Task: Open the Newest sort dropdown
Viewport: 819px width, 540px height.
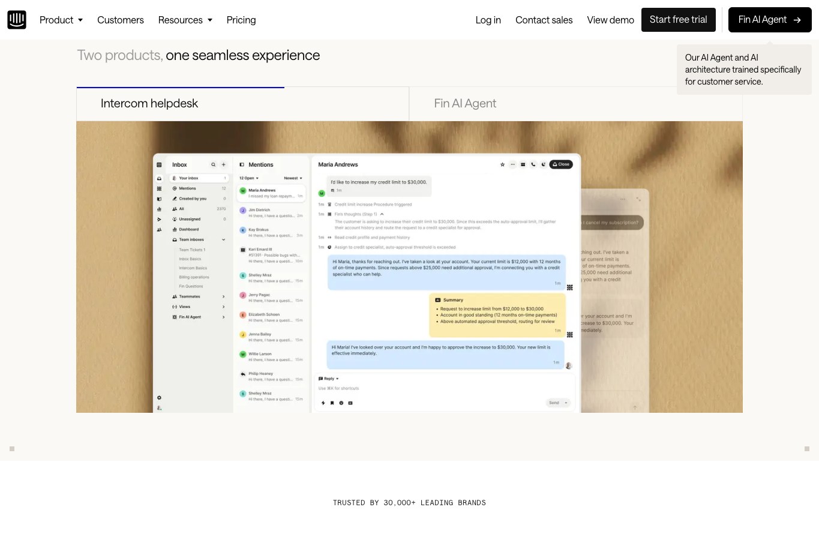Action: point(293,178)
